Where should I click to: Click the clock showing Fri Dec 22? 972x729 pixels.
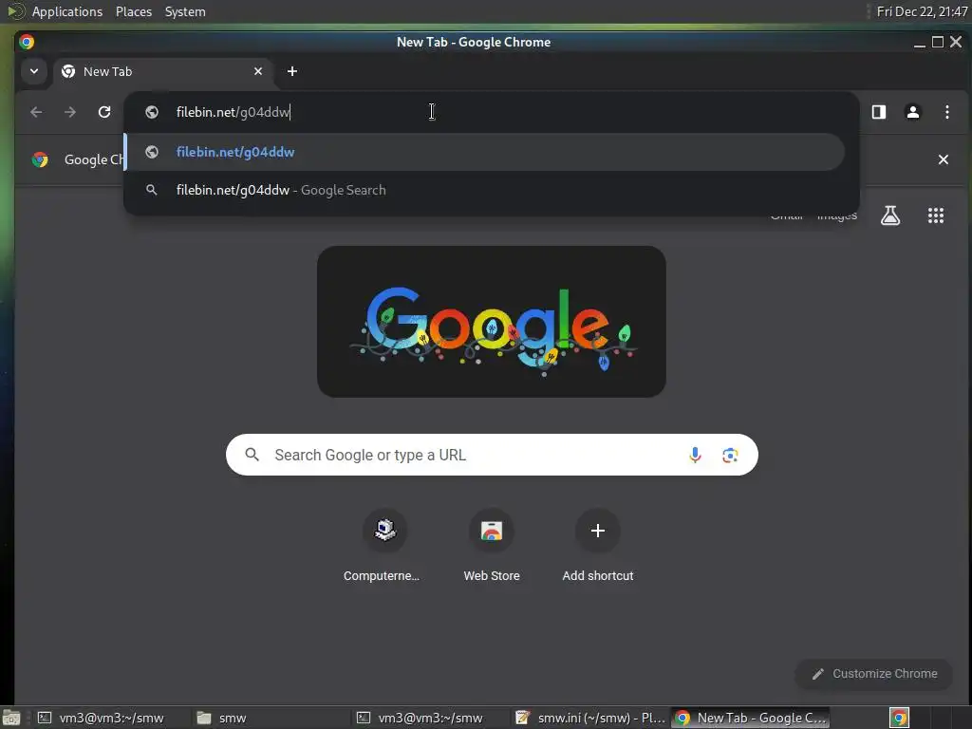922,11
